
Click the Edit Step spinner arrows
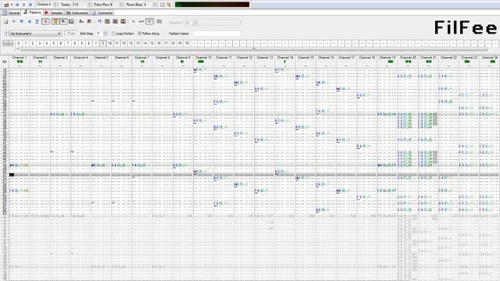point(105,34)
